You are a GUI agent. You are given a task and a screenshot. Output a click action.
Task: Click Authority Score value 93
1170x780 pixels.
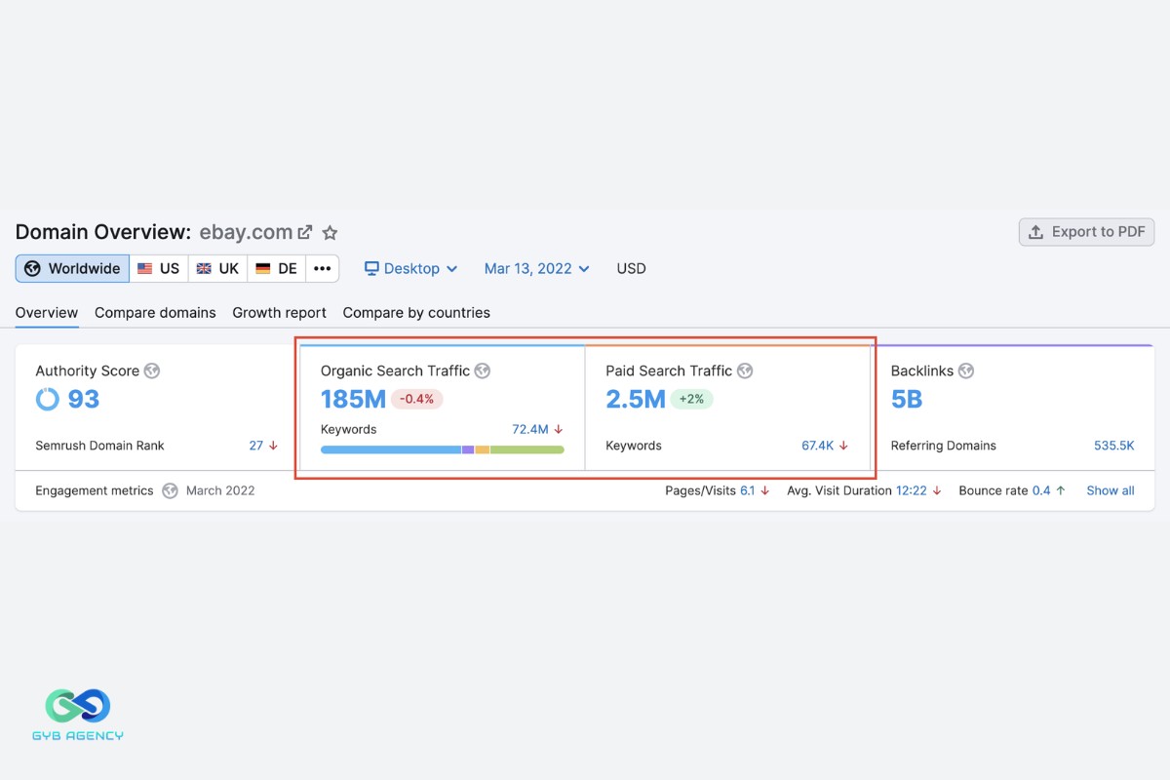(84, 399)
